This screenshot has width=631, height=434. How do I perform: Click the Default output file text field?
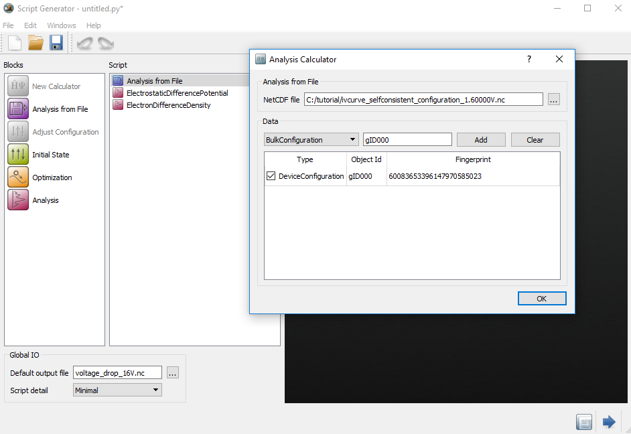(x=117, y=373)
